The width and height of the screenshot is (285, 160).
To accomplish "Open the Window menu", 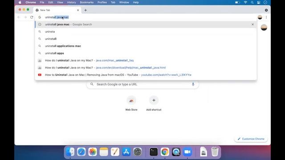I will tap(124, 2).
